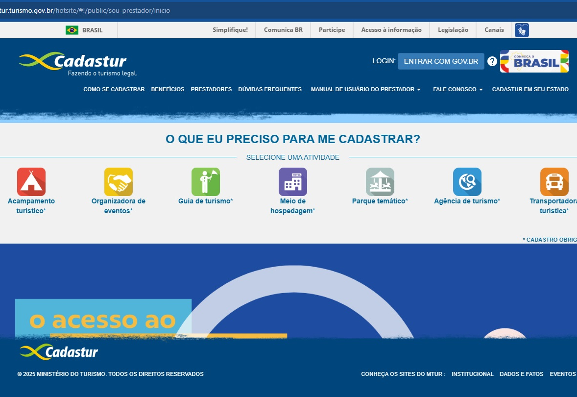Open the VLibras accessibility hands icon
This screenshot has width=577, height=397.
coord(522,30)
